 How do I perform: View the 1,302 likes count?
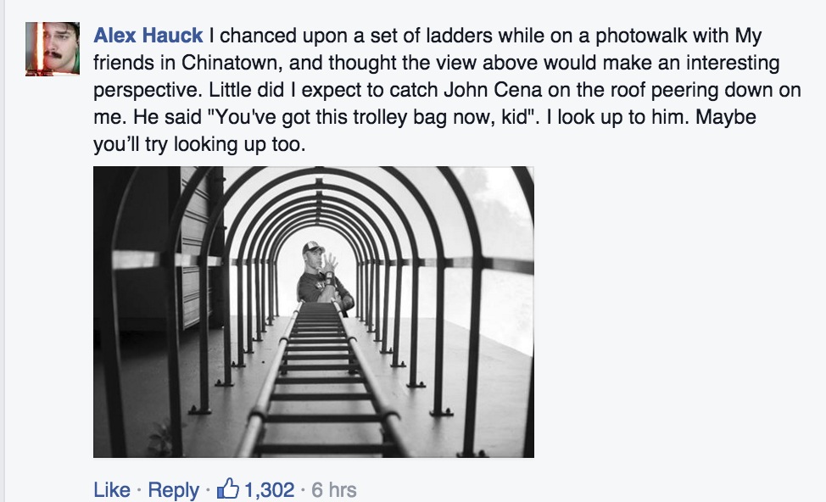(x=269, y=489)
